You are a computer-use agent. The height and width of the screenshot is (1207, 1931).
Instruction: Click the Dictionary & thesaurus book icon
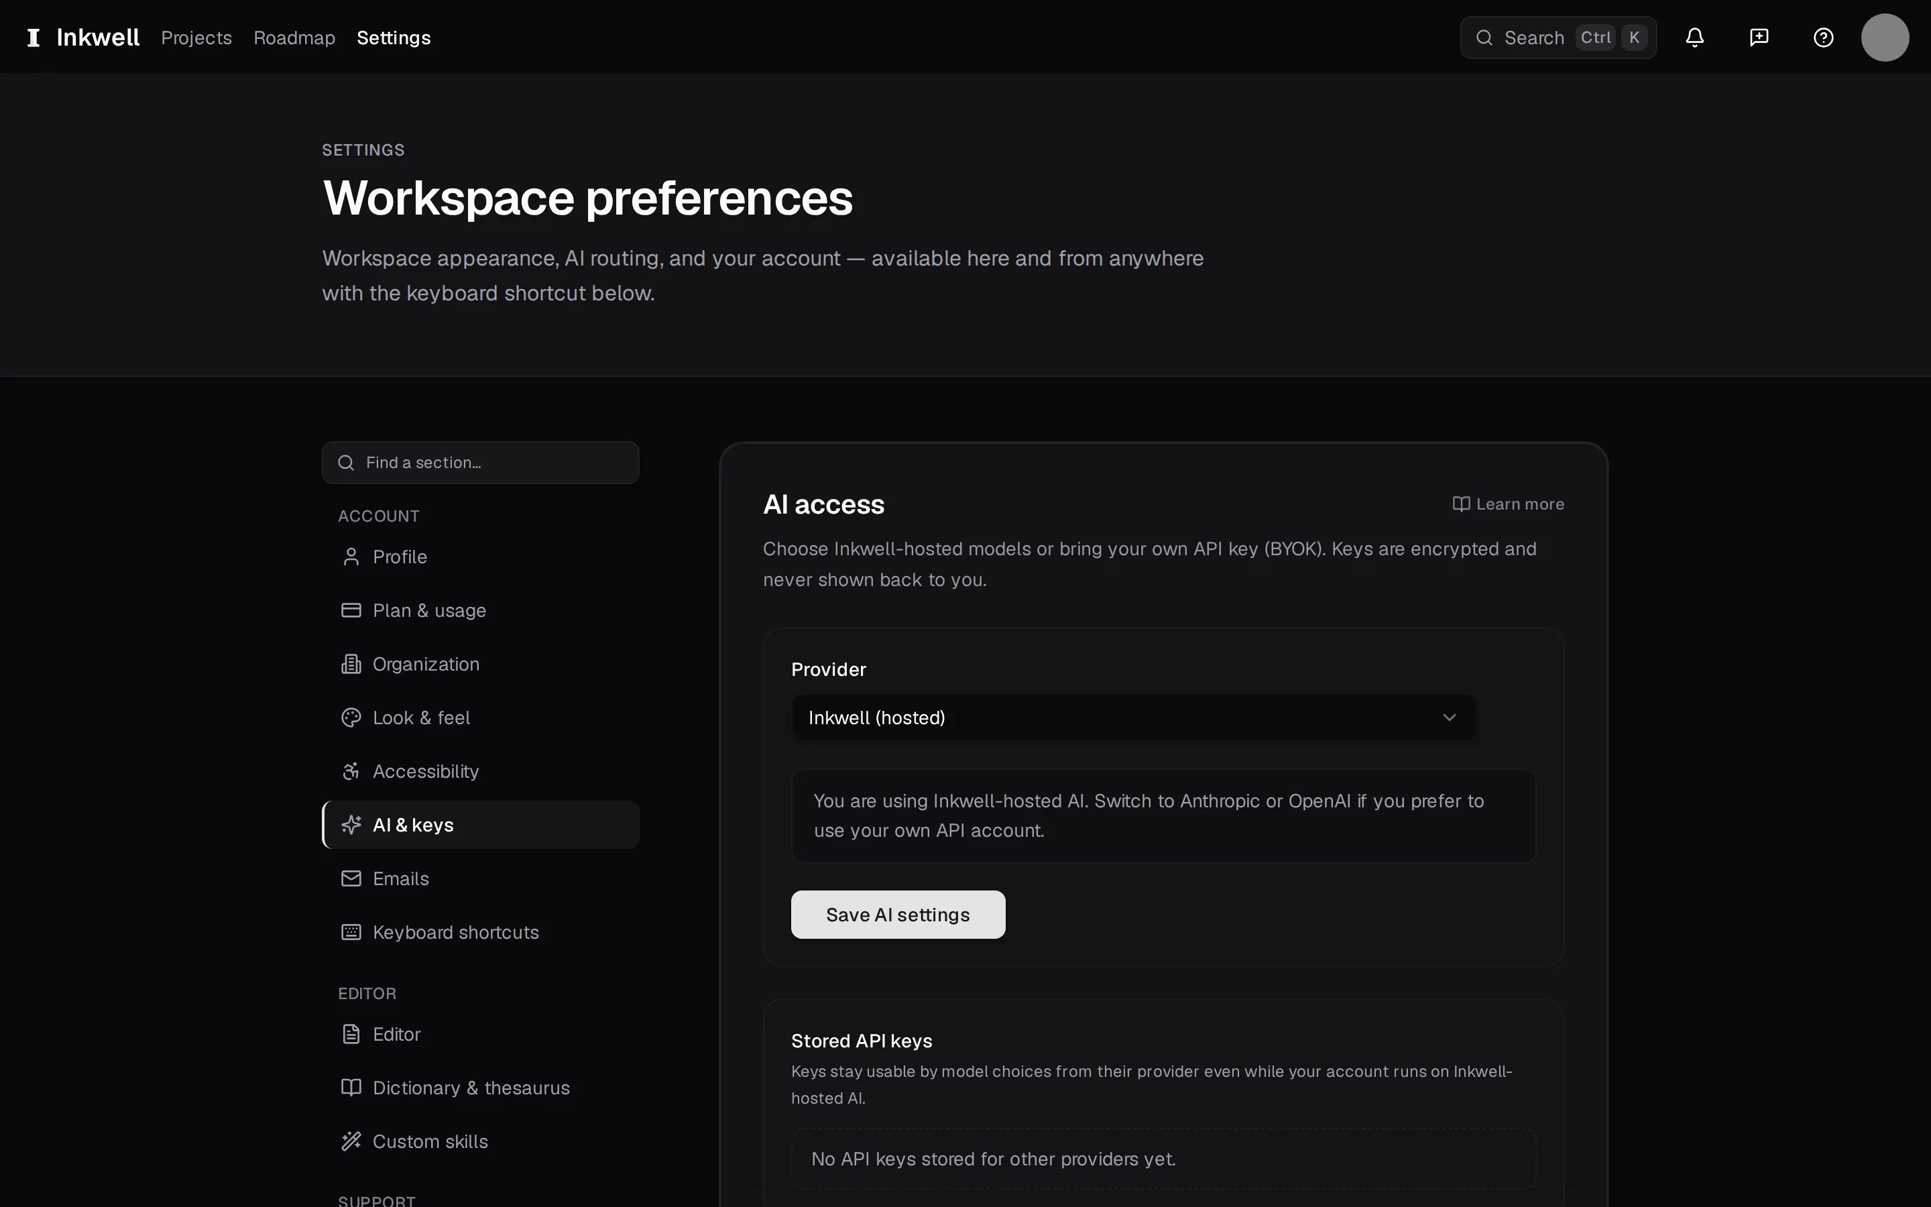coord(351,1087)
